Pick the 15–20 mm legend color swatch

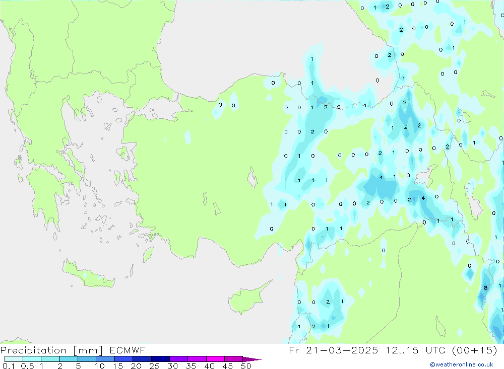124,359
